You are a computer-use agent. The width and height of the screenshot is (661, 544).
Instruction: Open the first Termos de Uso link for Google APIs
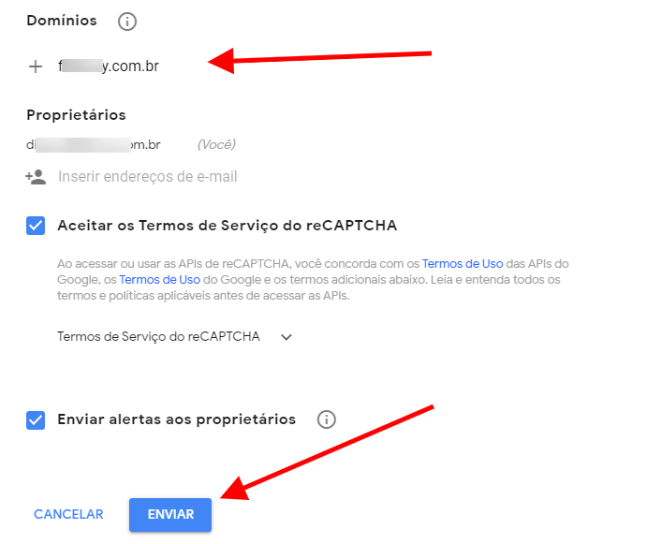click(x=463, y=264)
